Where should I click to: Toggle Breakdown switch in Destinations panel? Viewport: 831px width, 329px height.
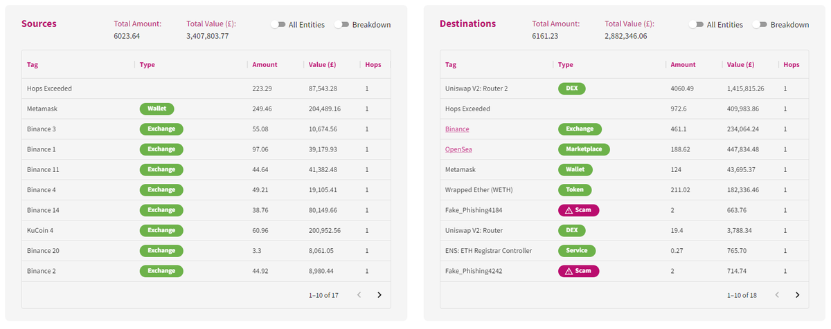click(x=760, y=24)
